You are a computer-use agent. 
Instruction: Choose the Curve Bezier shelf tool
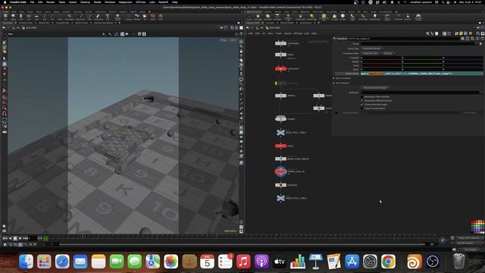click(x=69, y=17)
